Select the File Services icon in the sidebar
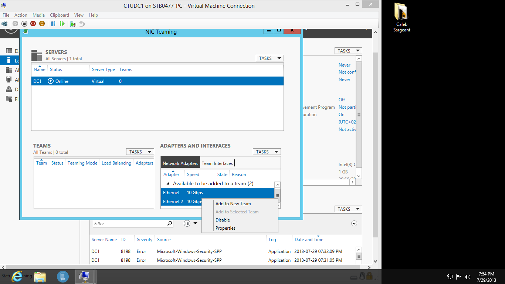The width and height of the screenshot is (505, 284). (9, 99)
